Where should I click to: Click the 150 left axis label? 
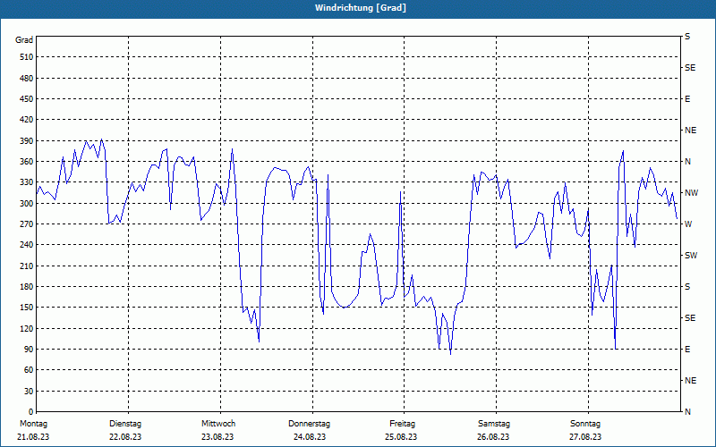(27, 307)
